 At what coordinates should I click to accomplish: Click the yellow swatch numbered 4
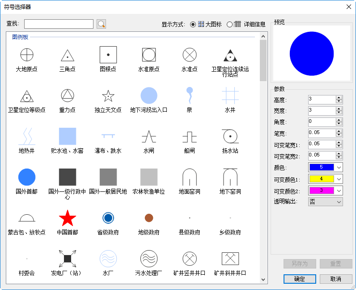pos(322,179)
